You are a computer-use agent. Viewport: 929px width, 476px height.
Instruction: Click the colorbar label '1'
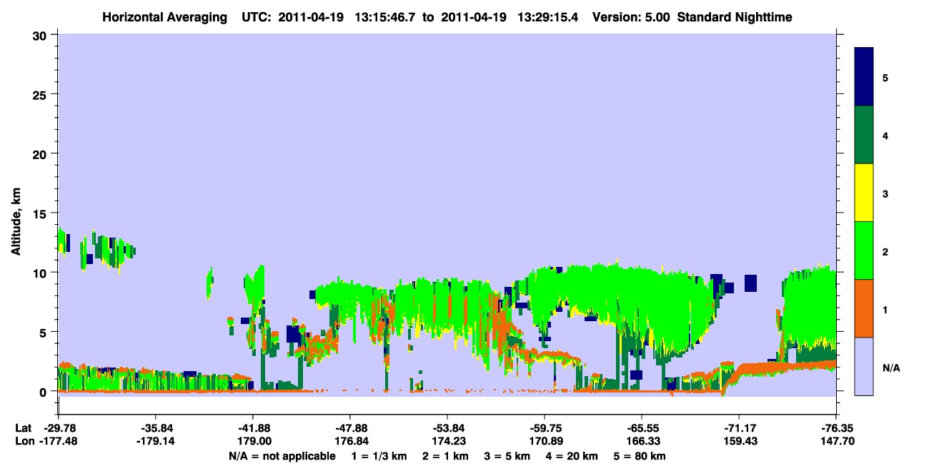[x=885, y=308]
